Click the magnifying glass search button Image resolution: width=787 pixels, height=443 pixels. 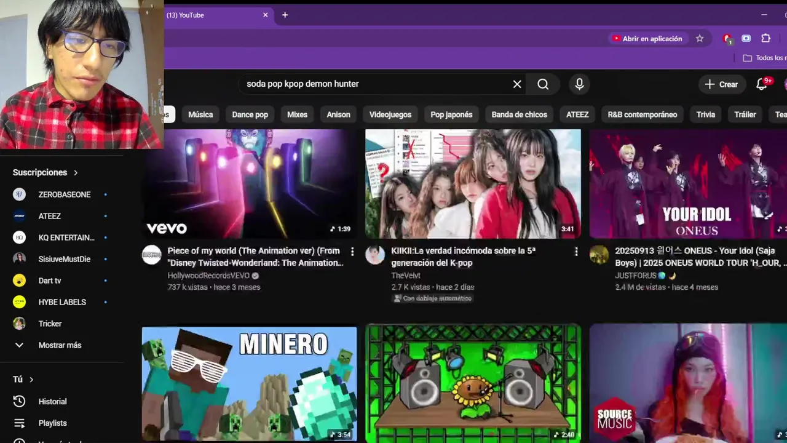click(x=543, y=84)
